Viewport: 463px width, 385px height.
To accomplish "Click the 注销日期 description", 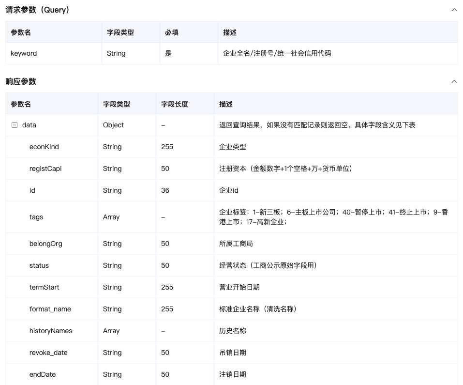I will pyautogui.click(x=232, y=375).
